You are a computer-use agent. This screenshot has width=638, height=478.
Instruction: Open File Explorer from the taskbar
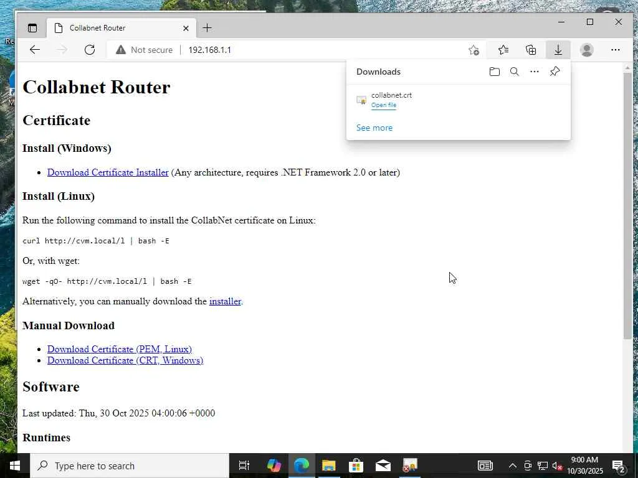[329, 466]
